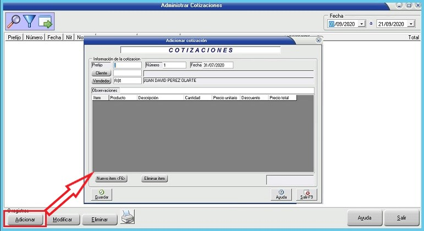424x231 pixels.
Task: Click Nuevo item <F6> button
Action: pos(111,179)
